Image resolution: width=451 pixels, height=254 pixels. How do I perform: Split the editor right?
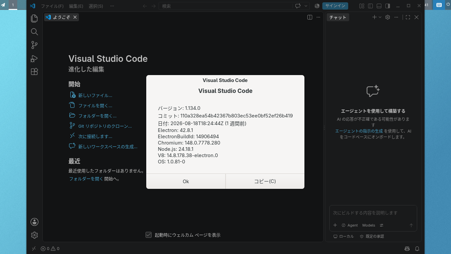[310, 17]
